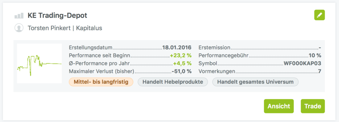Click the green pencil edit icon

click(x=319, y=15)
